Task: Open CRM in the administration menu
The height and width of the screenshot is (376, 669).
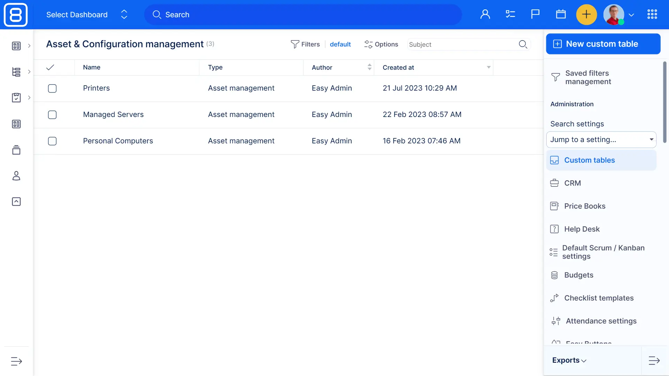Action: [572, 183]
